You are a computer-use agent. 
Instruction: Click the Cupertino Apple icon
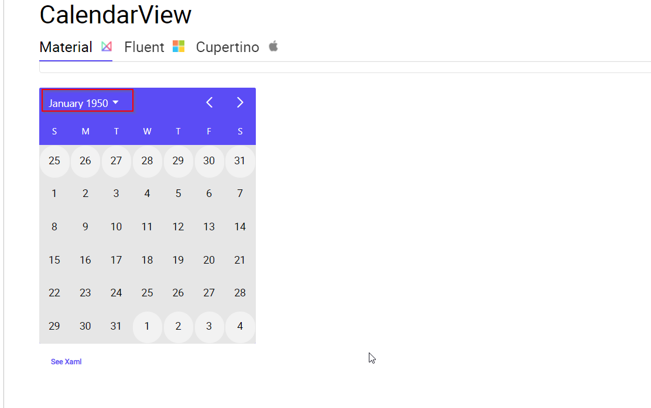pos(273,46)
